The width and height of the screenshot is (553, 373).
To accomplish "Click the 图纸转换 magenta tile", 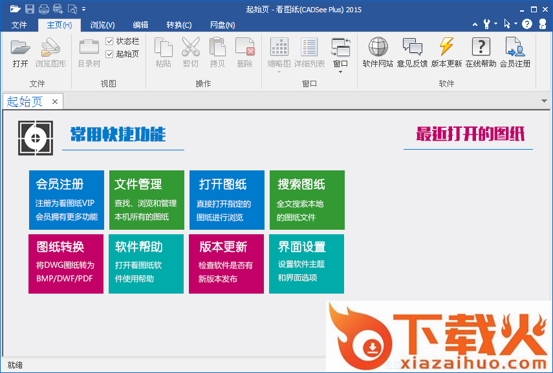I will 66,263.
